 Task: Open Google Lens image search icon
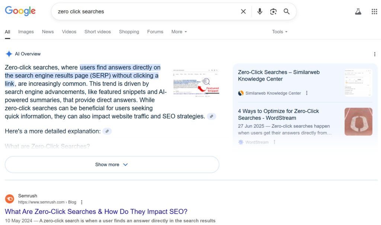click(x=273, y=12)
